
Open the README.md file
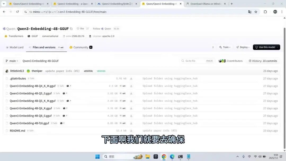click(17, 131)
